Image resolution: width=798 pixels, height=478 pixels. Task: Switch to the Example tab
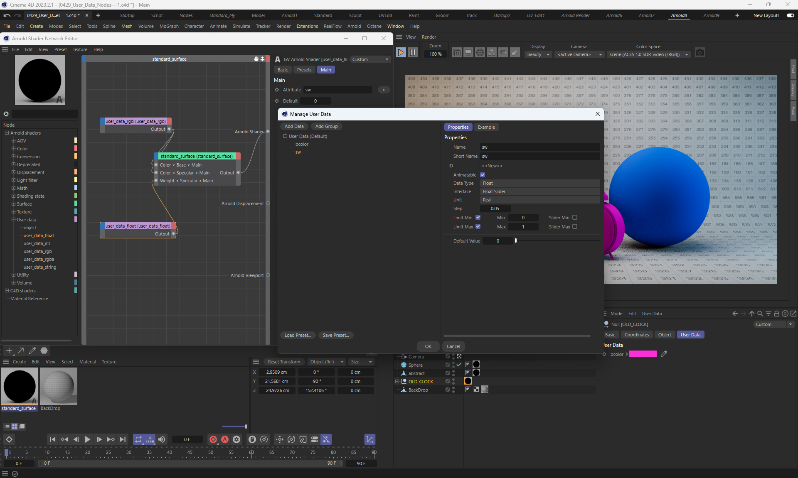(x=486, y=127)
